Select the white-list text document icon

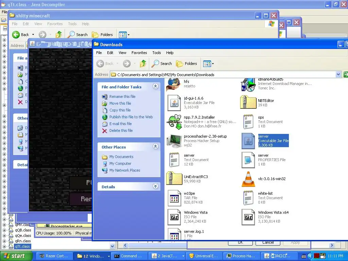tap(248, 198)
